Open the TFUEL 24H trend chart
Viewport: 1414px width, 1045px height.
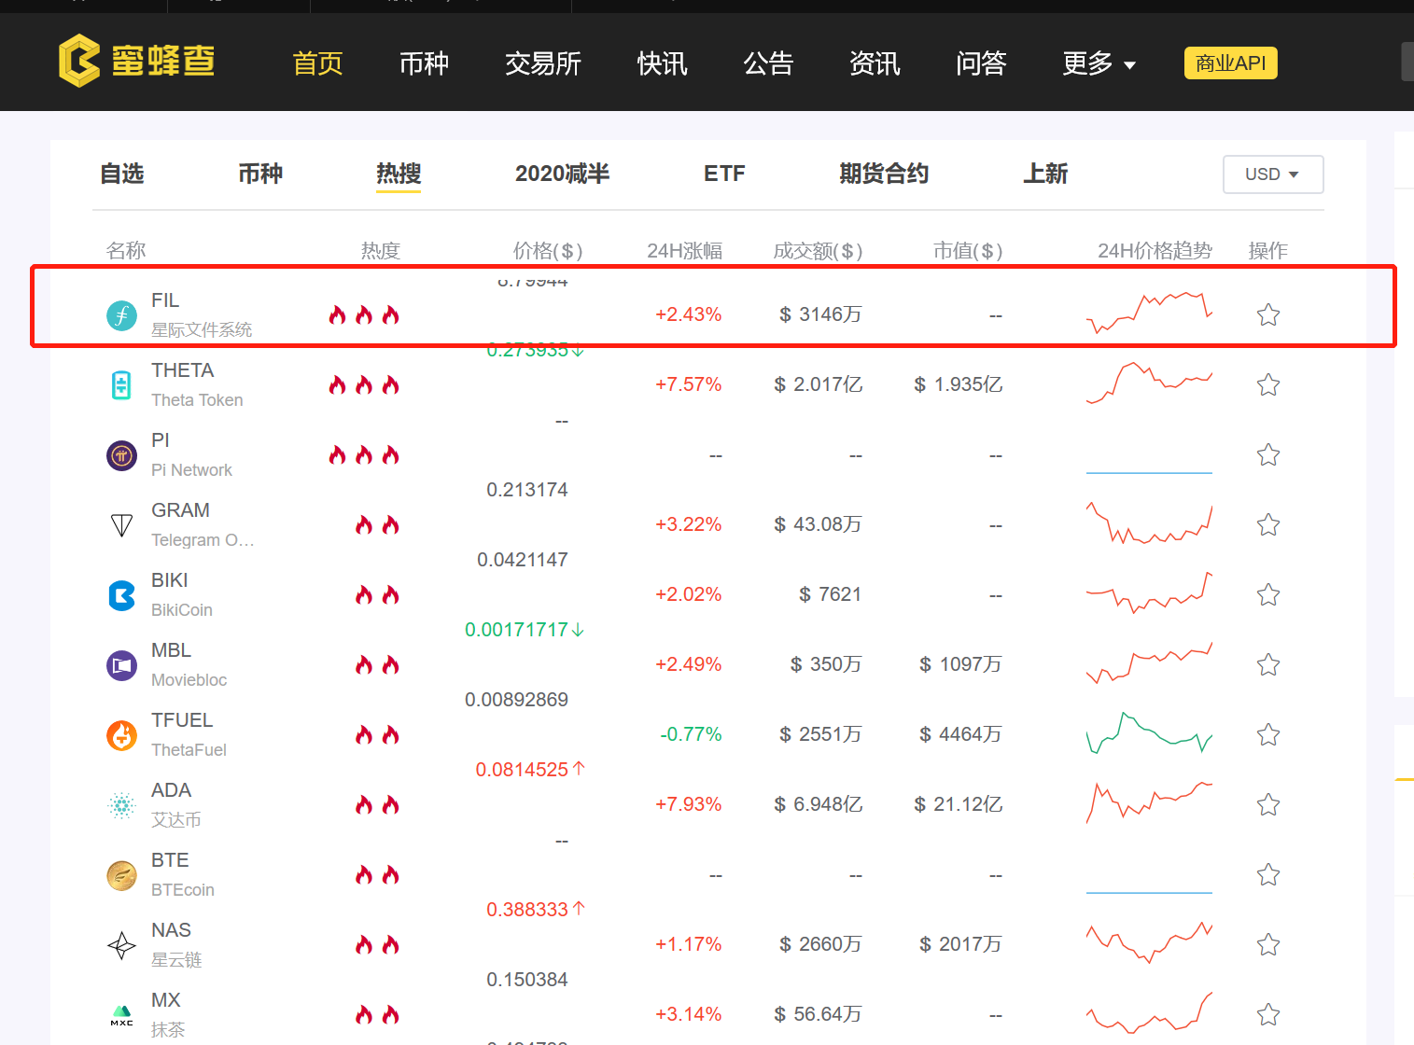click(1149, 732)
